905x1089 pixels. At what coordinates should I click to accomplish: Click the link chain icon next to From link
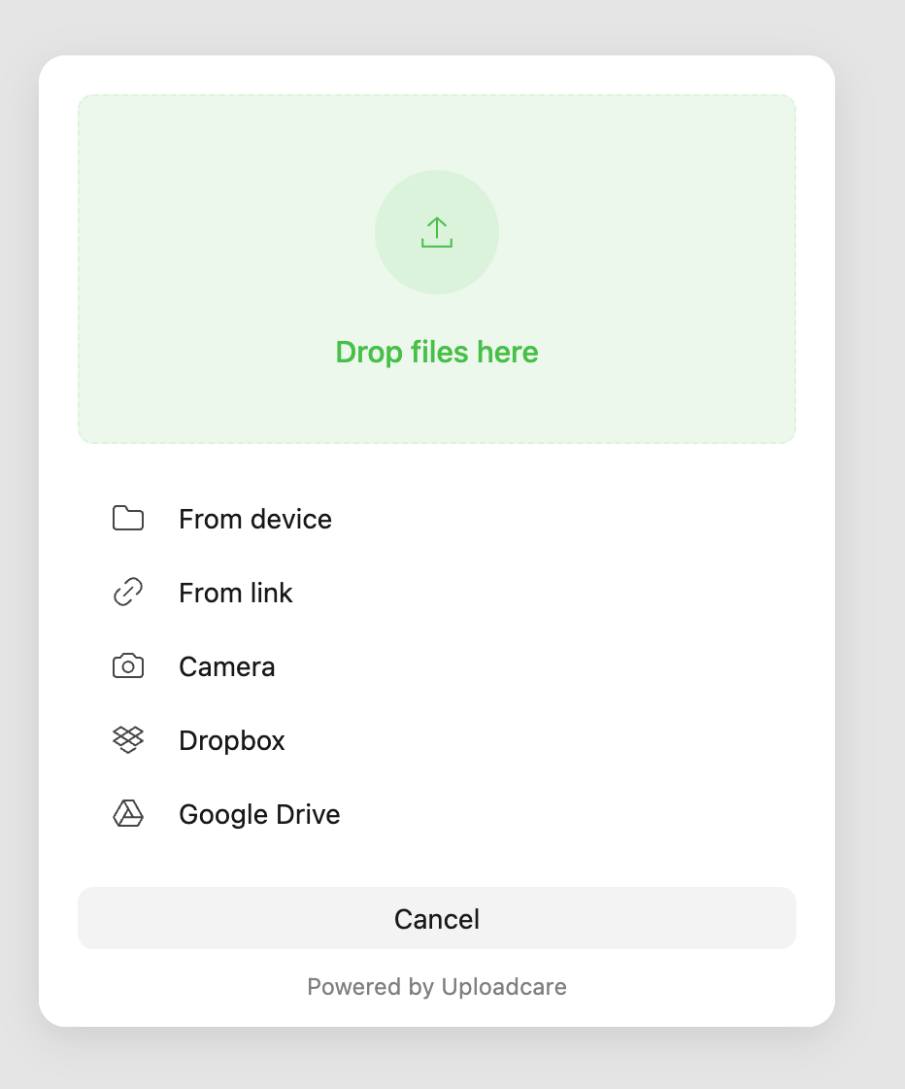point(127,592)
